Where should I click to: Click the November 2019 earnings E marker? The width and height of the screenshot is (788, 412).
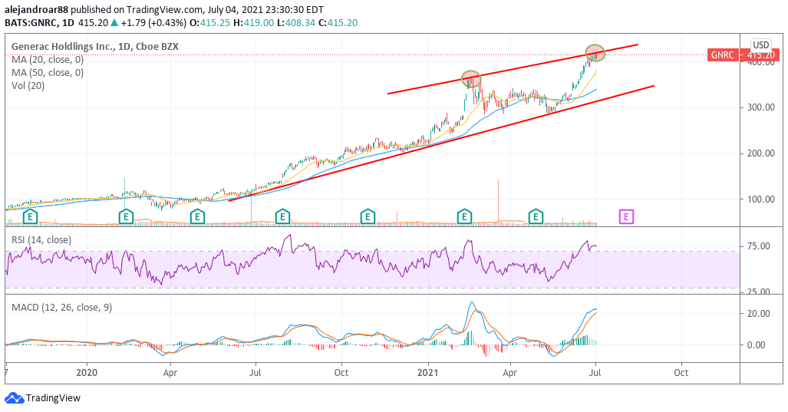pos(31,217)
